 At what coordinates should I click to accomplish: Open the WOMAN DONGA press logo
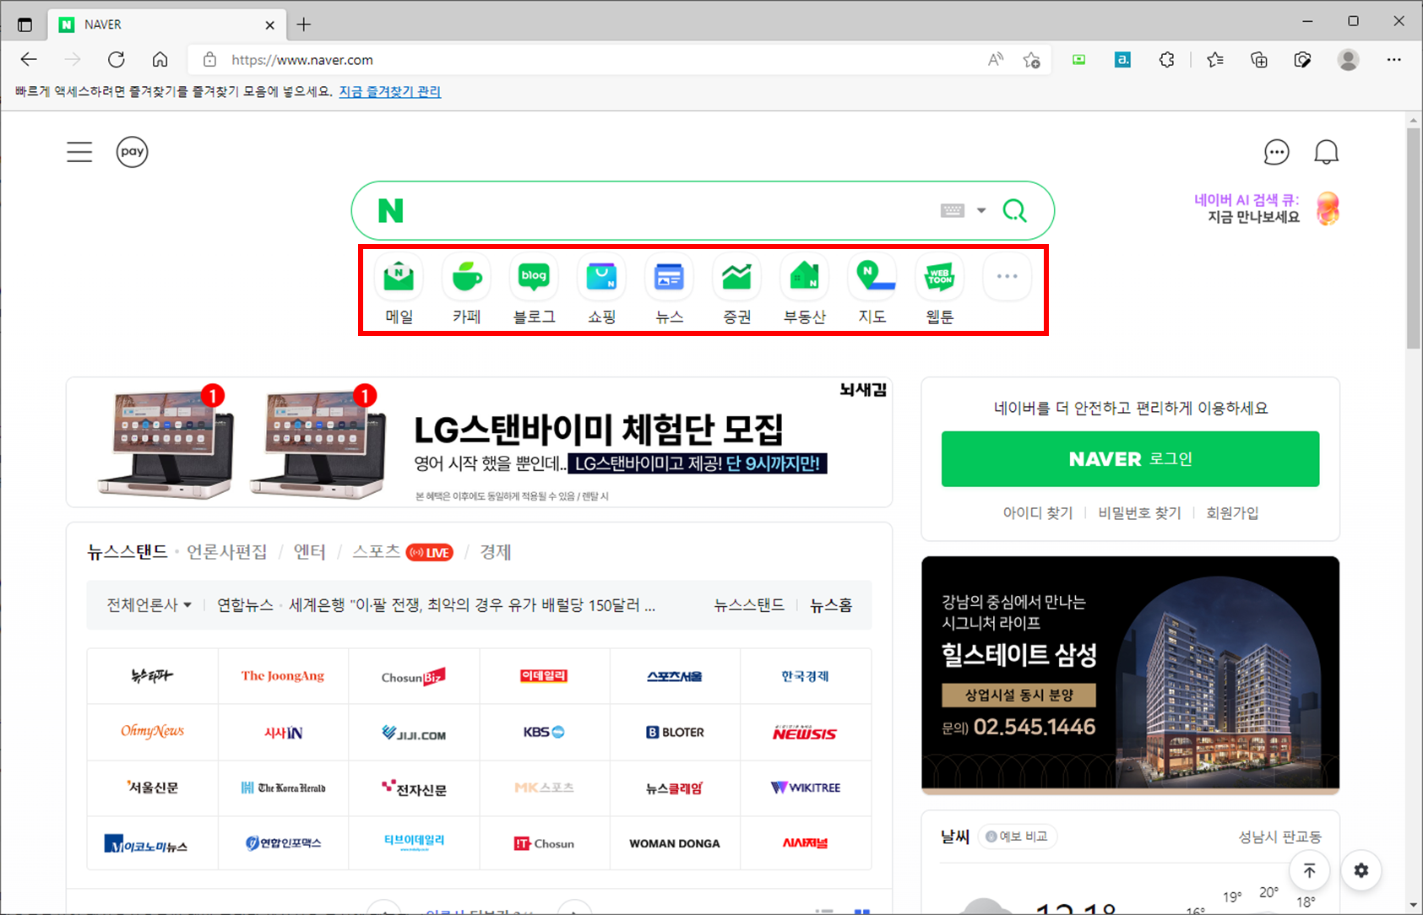point(675,843)
